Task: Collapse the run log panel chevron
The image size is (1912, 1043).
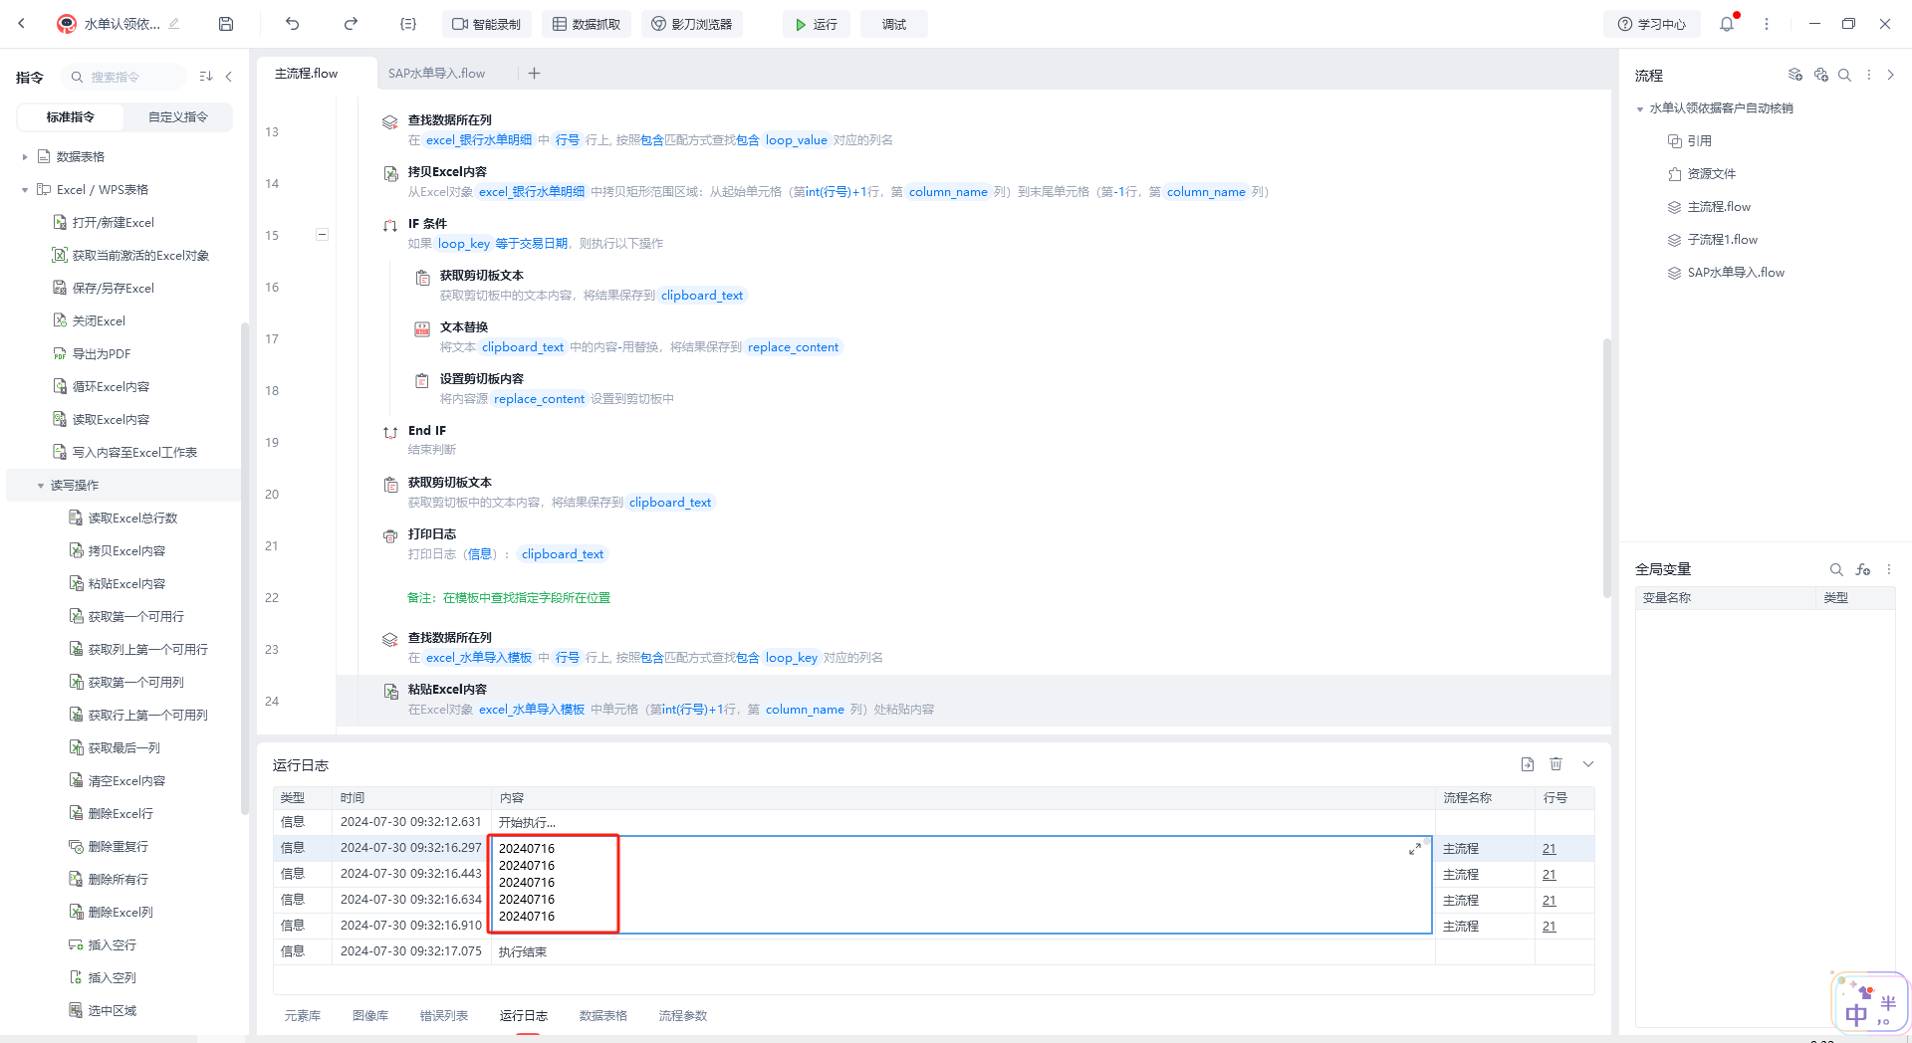Action: click(x=1588, y=764)
